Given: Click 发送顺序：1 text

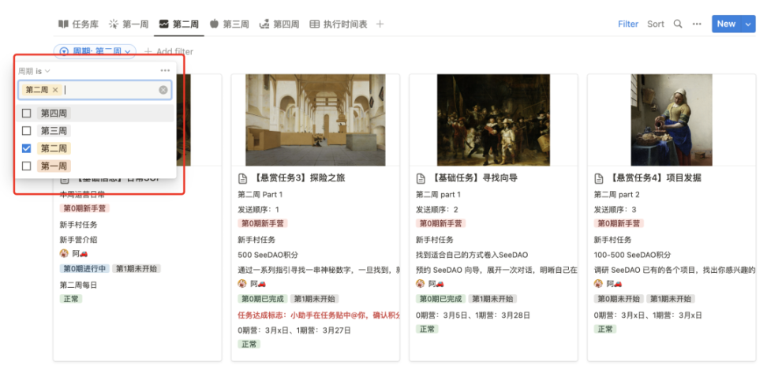Looking at the screenshot, I should tap(259, 210).
